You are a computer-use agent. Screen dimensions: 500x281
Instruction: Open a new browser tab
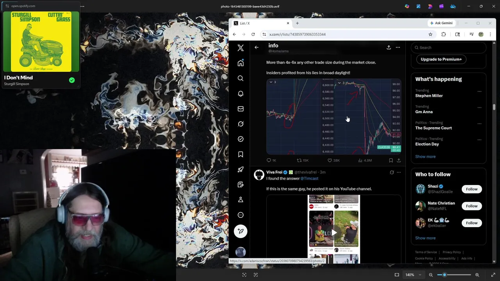coord(297,23)
